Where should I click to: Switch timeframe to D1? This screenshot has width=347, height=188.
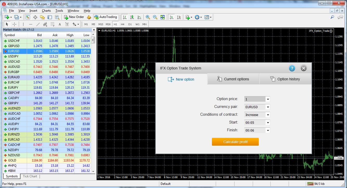[130, 24]
